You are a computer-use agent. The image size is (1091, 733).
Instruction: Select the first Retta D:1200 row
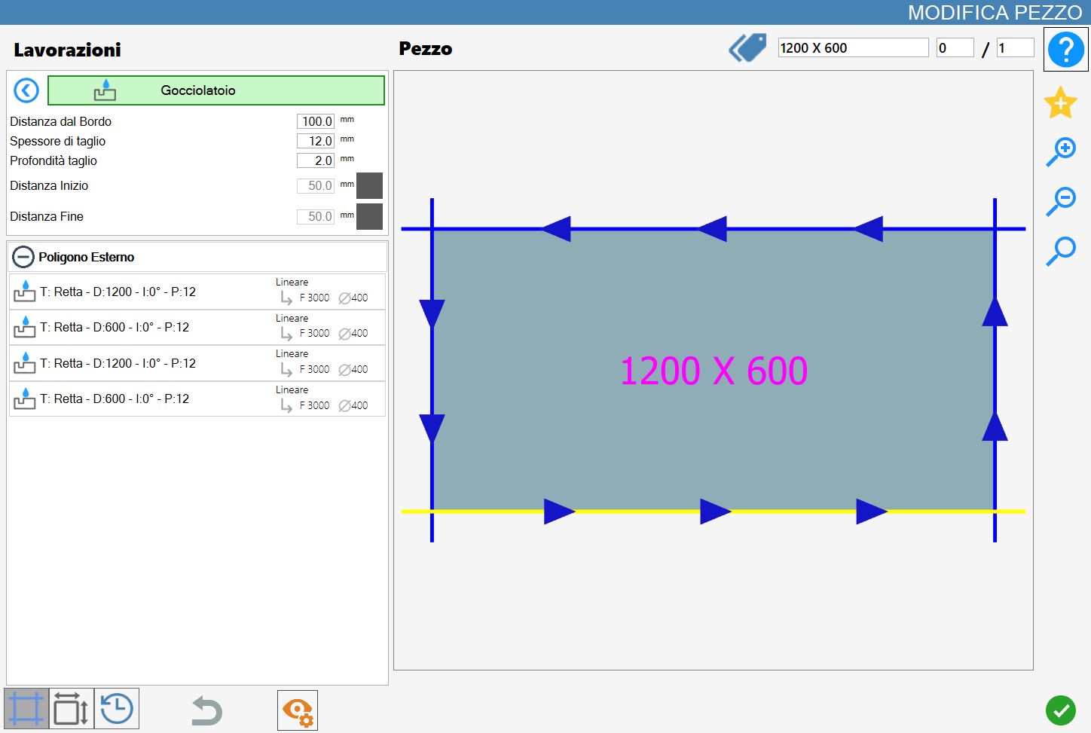point(197,292)
